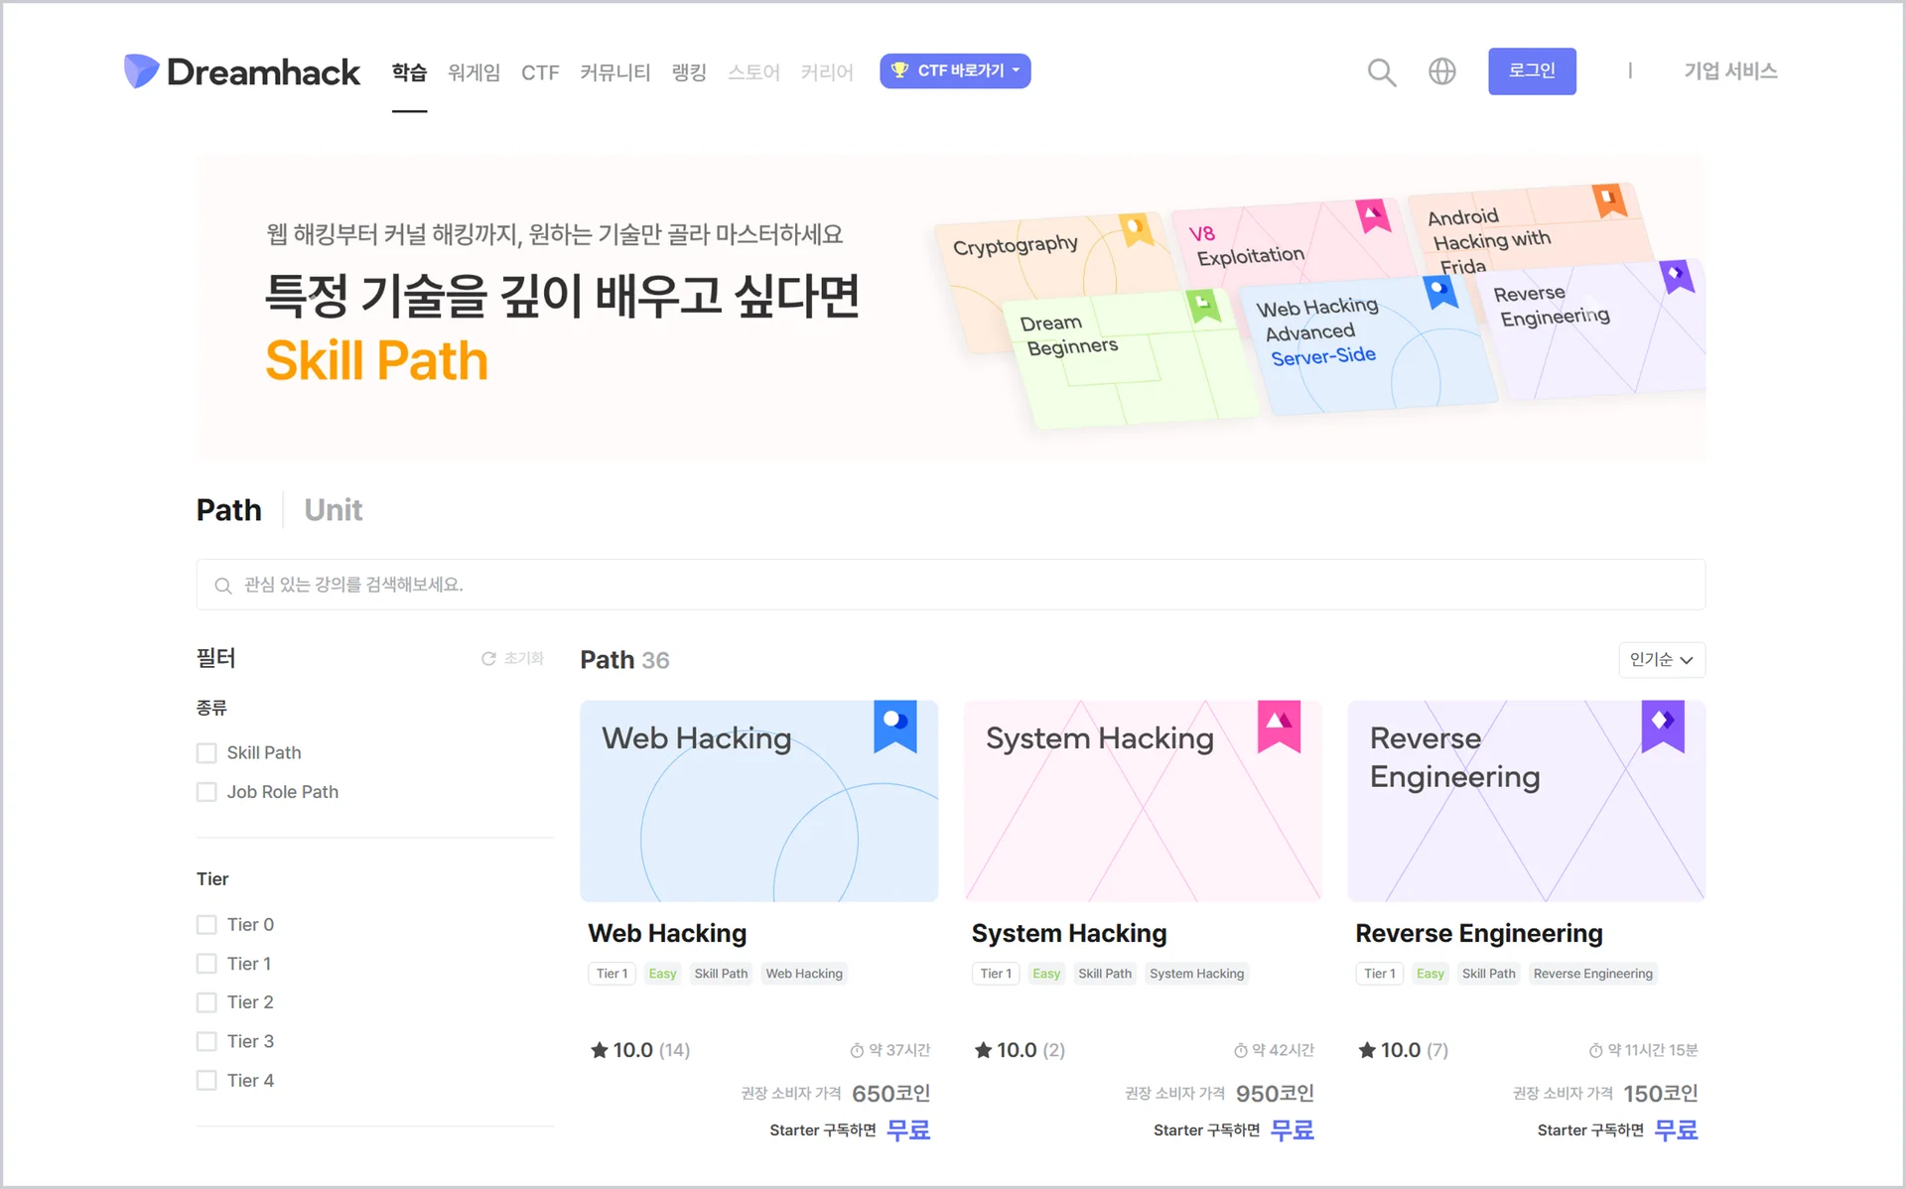Enable the Skill Path filter checkbox
The height and width of the screenshot is (1189, 1906).
(206, 752)
